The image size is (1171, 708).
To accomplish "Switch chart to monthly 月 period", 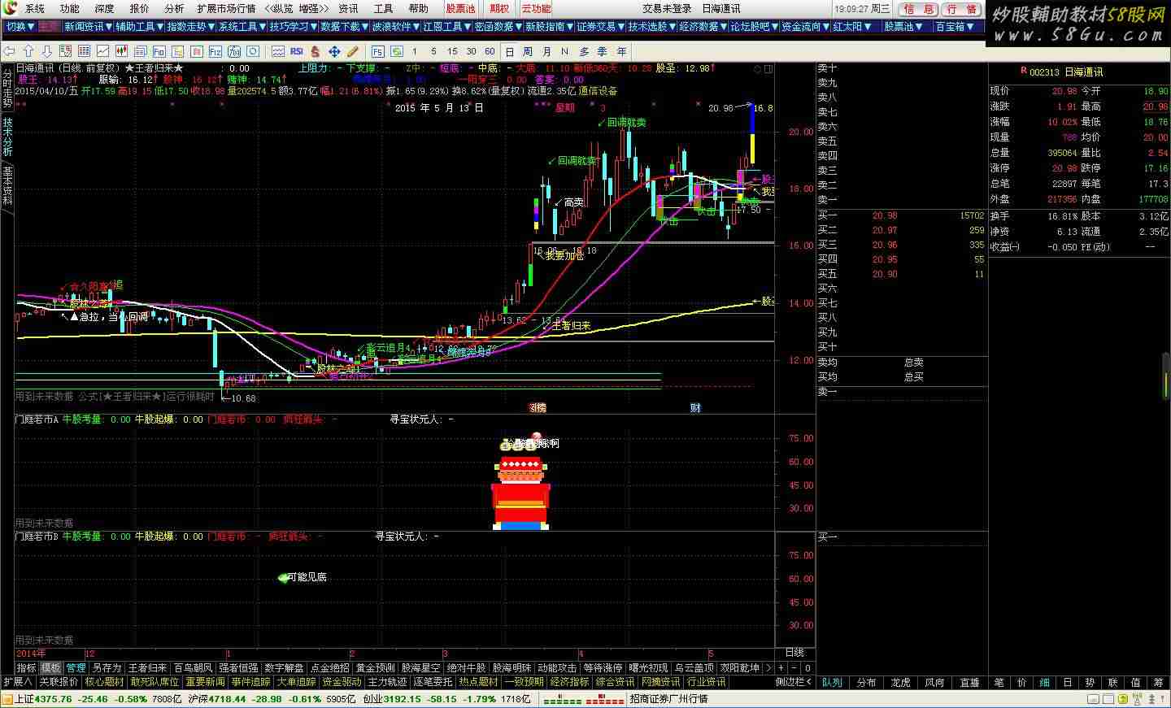I will (546, 51).
